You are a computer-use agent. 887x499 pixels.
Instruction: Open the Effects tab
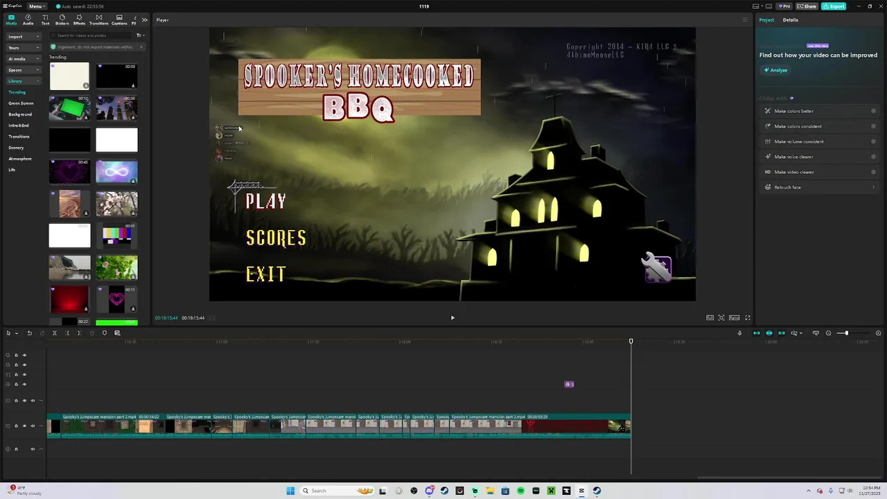coord(79,19)
